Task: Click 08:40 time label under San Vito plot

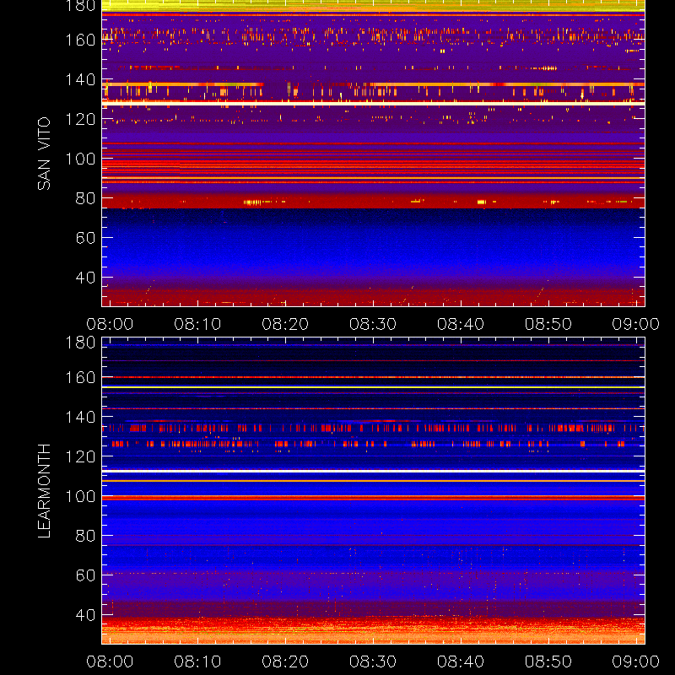Action: (x=461, y=324)
